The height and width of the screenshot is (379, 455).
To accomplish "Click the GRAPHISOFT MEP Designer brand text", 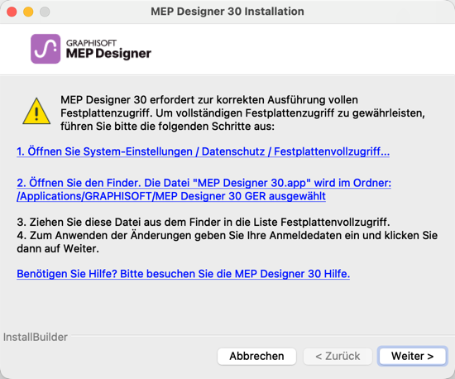I will (108, 49).
